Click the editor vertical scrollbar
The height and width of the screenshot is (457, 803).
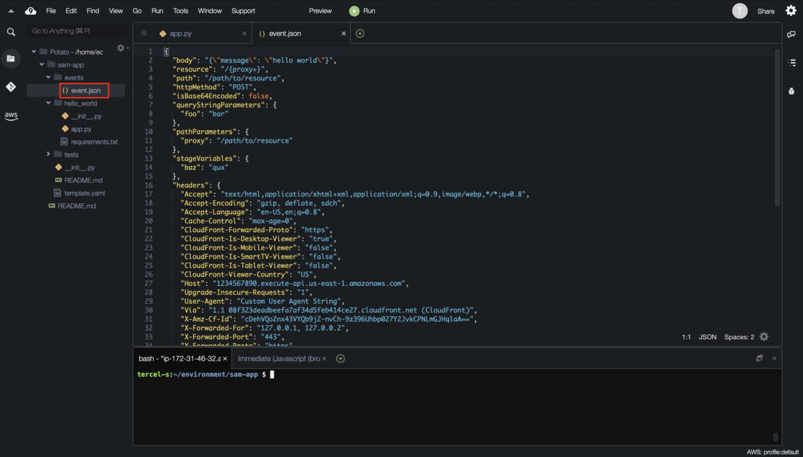777,127
